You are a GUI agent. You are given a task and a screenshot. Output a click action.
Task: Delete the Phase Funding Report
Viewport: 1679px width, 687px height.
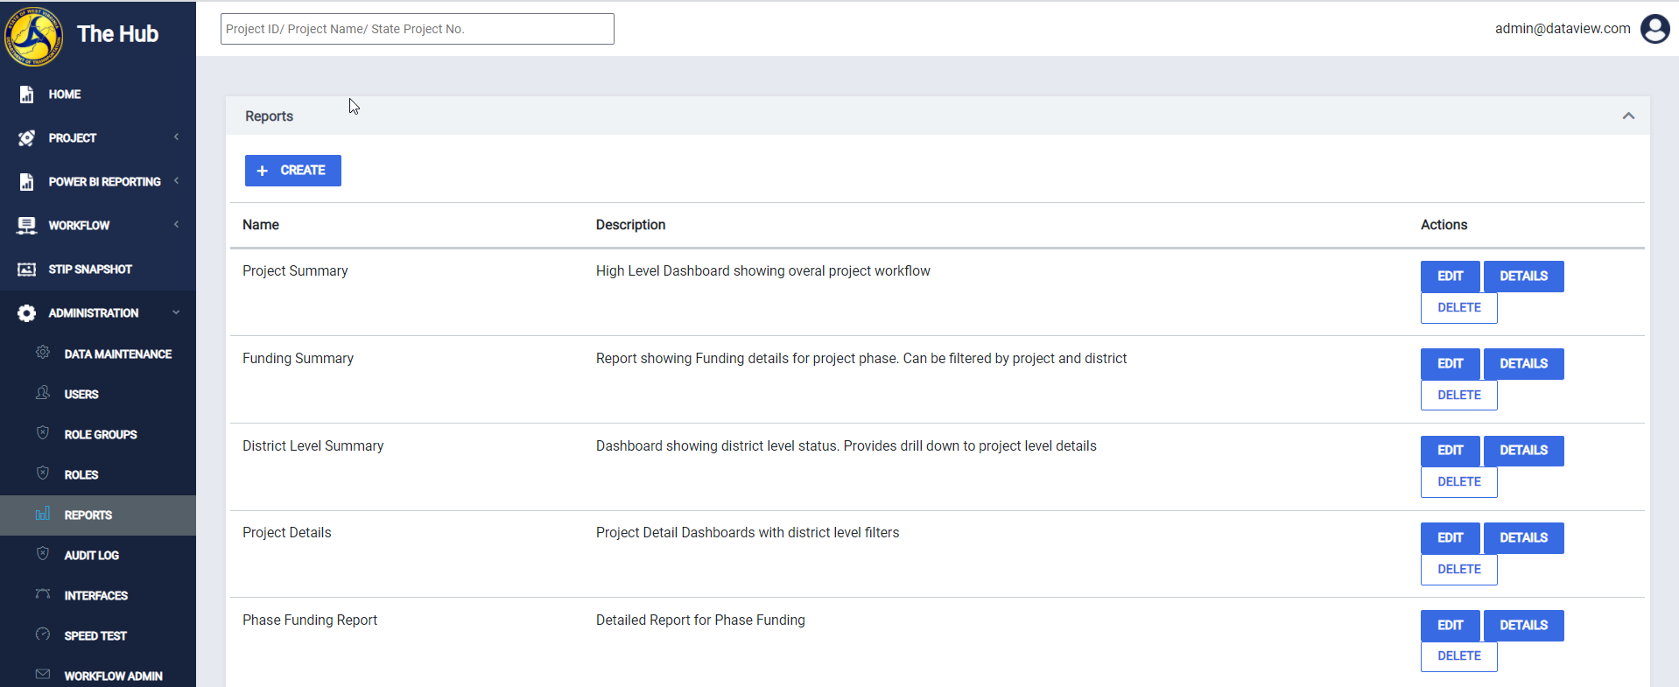[x=1458, y=656]
